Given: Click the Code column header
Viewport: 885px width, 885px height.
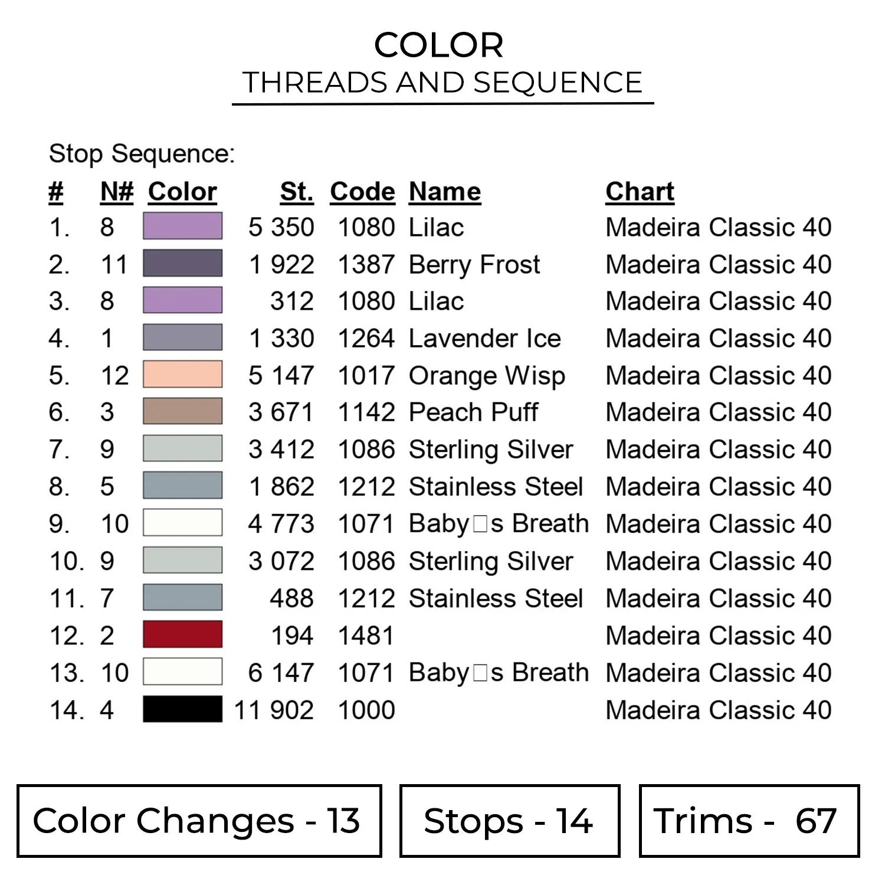Looking at the screenshot, I should pyautogui.click(x=362, y=192).
